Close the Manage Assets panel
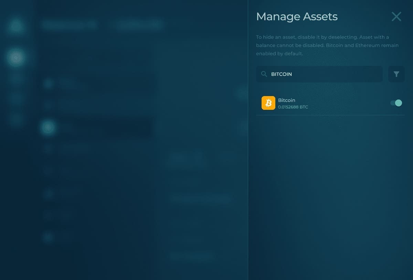Screen dimensions: 413x280 click(x=396, y=16)
